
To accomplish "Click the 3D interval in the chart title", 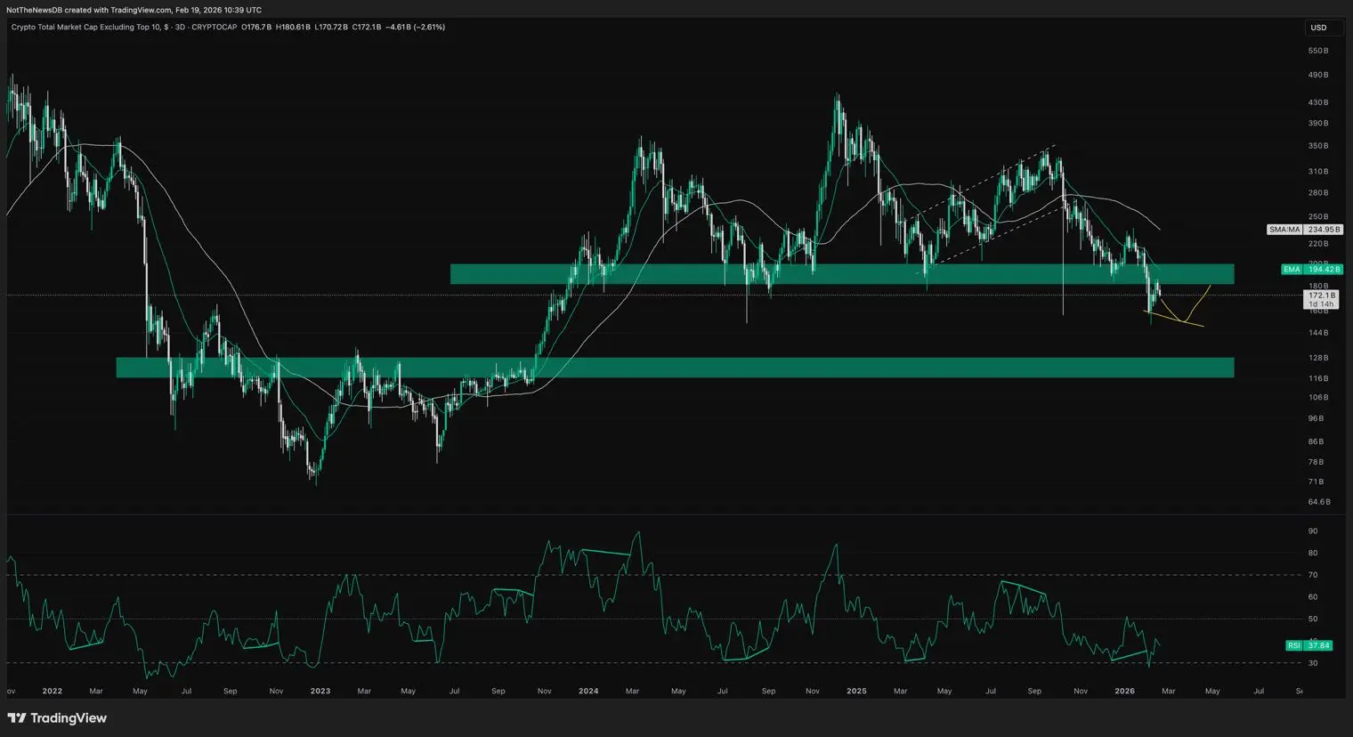I will click(179, 28).
